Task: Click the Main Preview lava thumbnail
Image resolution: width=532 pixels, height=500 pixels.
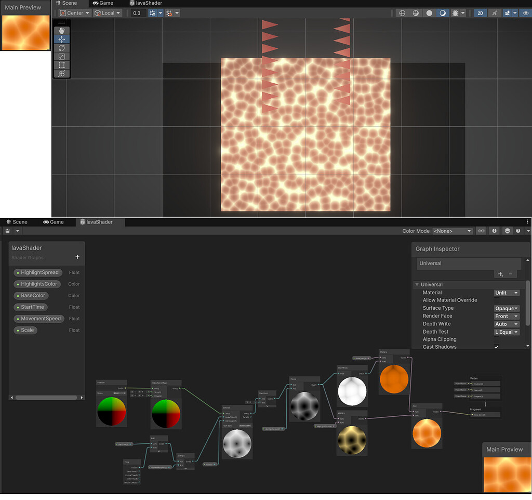Action: 26,32
